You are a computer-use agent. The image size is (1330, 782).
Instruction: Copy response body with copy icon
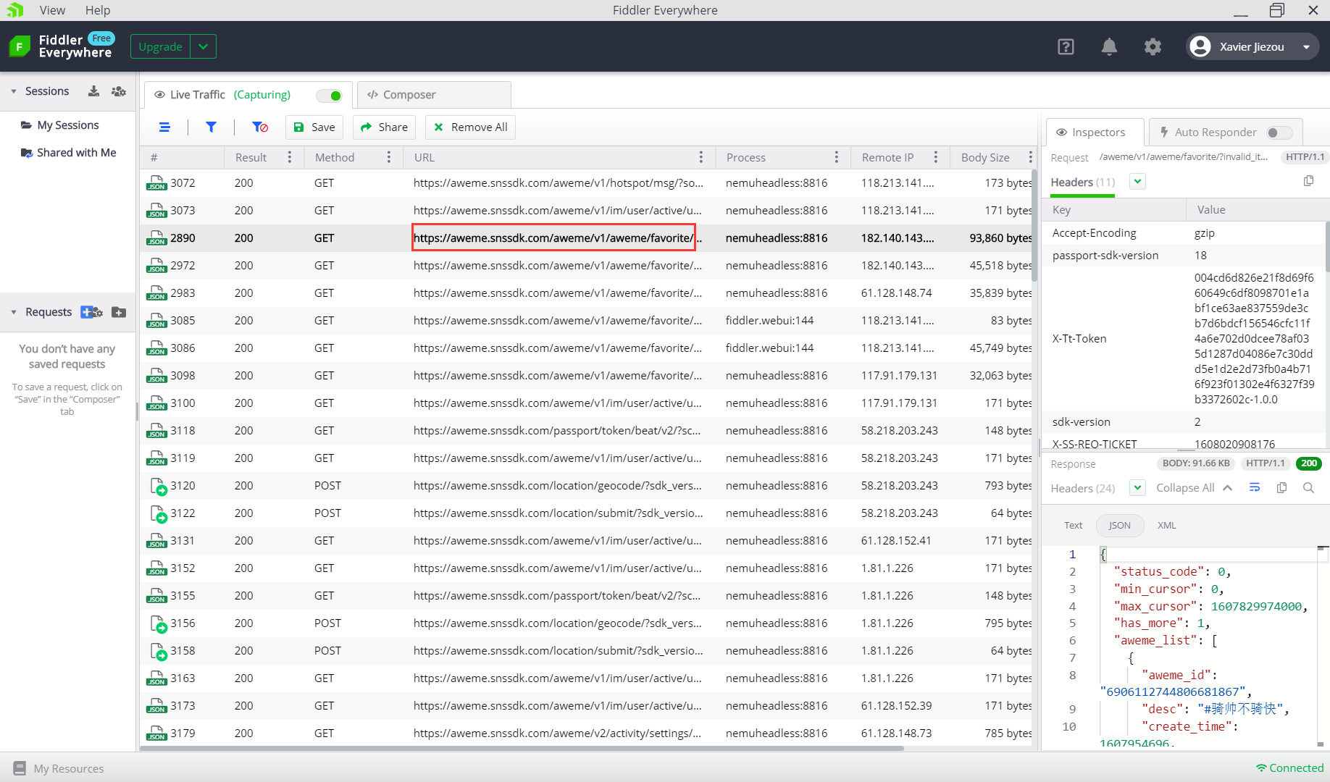(1281, 488)
